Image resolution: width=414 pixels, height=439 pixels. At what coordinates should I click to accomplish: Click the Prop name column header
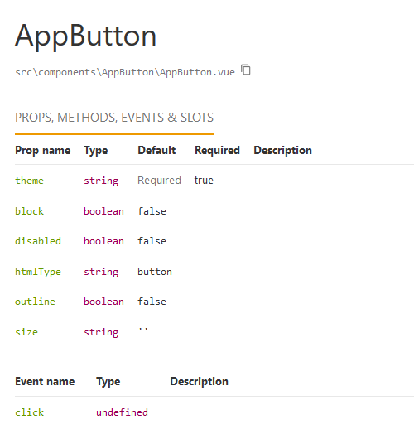click(x=43, y=151)
